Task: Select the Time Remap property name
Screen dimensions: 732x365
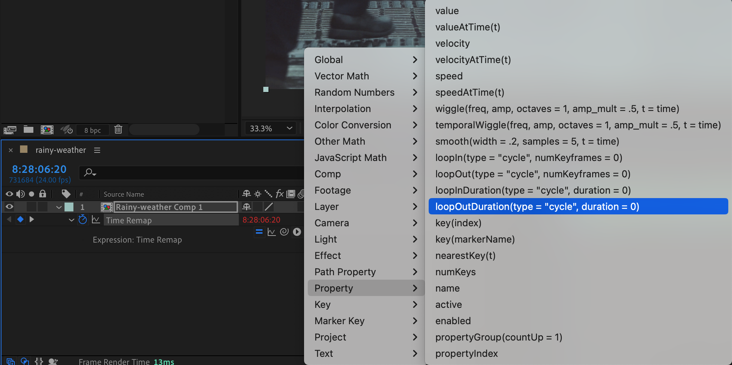Action: pyautogui.click(x=129, y=220)
